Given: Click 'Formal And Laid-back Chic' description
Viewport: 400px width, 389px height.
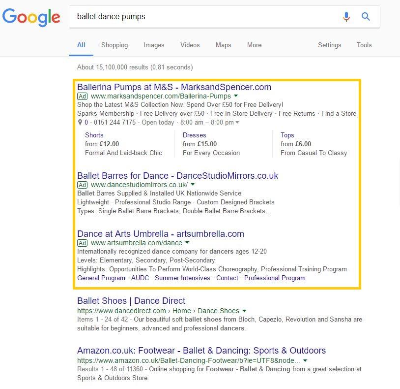Looking at the screenshot, I should pos(123,153).
